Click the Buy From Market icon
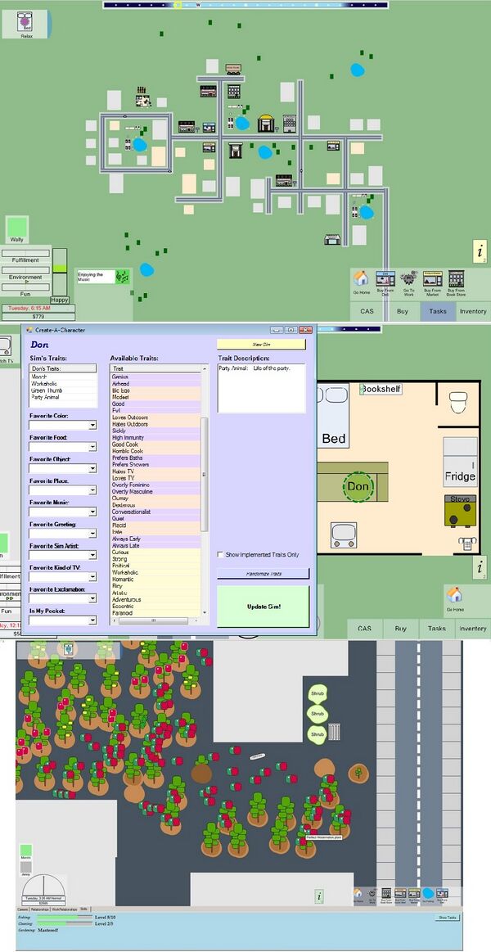This screenshot has width=491, height=952. click(432, 279)
